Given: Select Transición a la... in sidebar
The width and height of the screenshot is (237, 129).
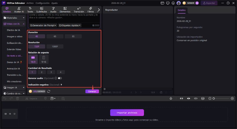Looking at the screenshot, I should point(15,75).
